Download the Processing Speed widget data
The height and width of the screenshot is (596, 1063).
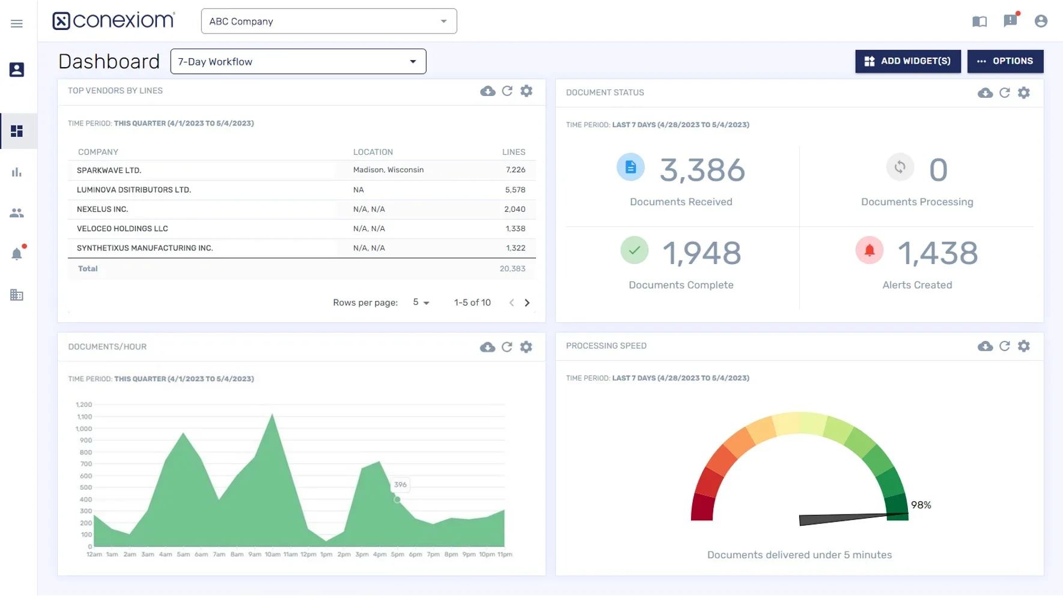point(985,346)
